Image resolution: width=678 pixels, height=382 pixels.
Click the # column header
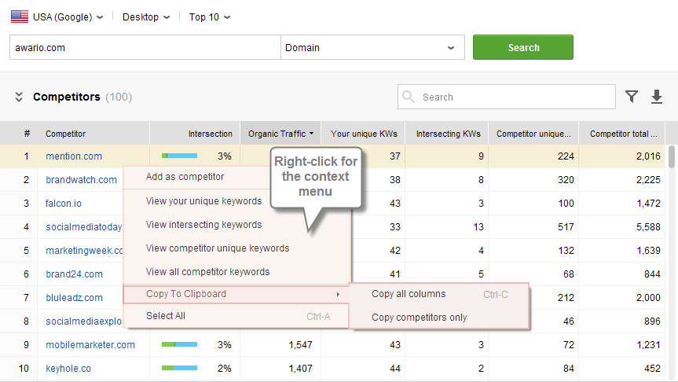click(27, 134)
